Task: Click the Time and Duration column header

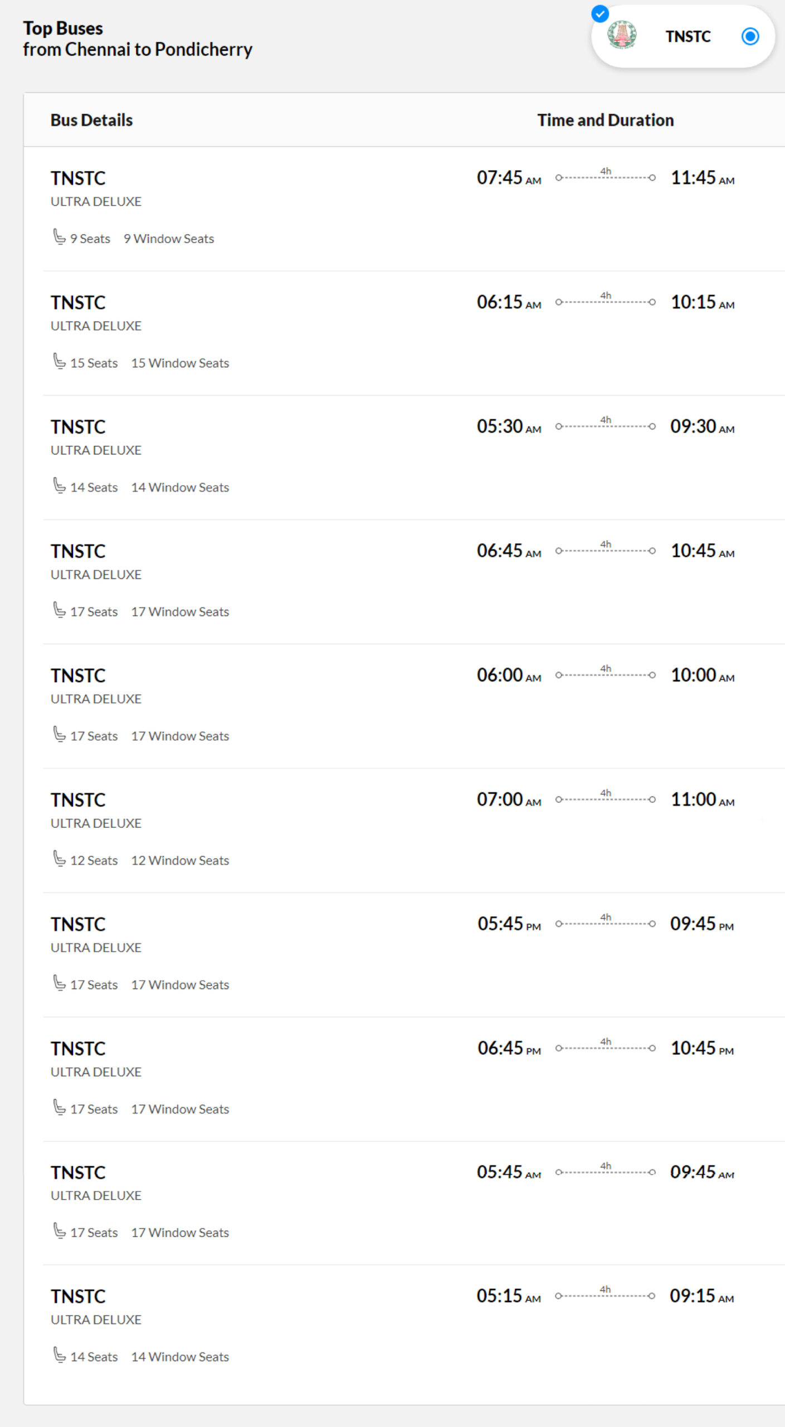Action: pos(606,120)
